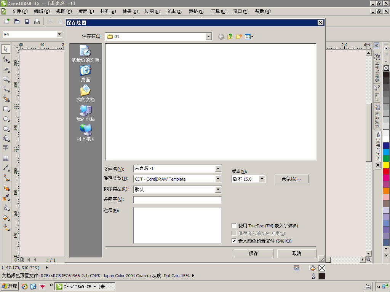This screenshot has width=390, height=292.
Task: Expand the sort type dropdown
Action: [218, 189]
